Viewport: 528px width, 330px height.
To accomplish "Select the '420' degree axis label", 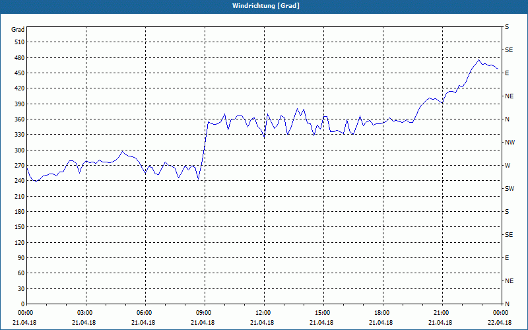I will coord(20,88).
